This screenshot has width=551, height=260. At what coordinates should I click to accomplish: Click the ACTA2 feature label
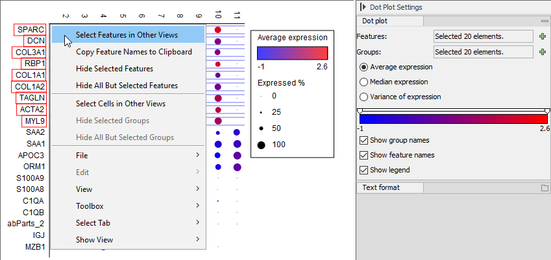point(31,110)
